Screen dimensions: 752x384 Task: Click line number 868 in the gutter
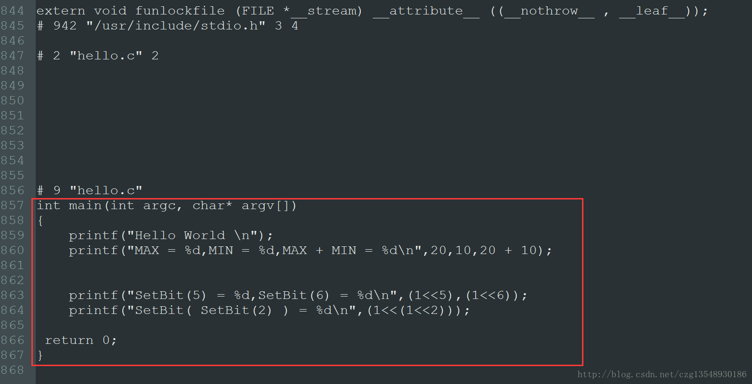[13, 370]
